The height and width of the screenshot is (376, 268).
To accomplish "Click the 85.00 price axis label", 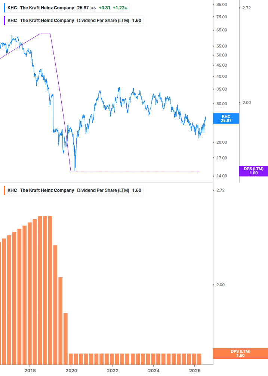I will pyautogui.click(x=222, y=4).
